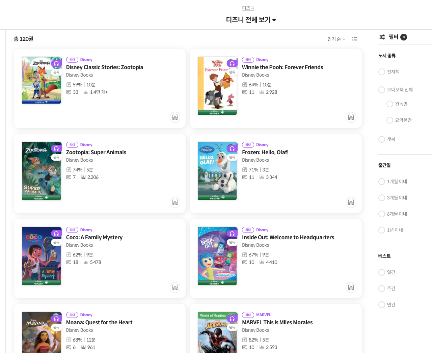This screenshot has height=353, width=432.
Task: Click the comment icon on Disney Classic Stories: Zootopia
Action: click(69, 92)
